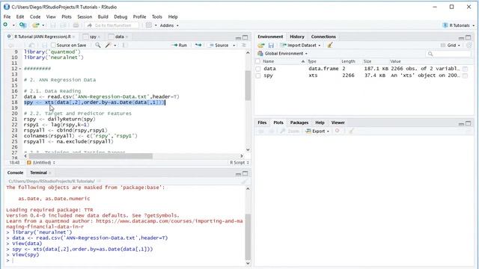Click the view icon in spy row

pyautogui.click(x=466, y=75)
